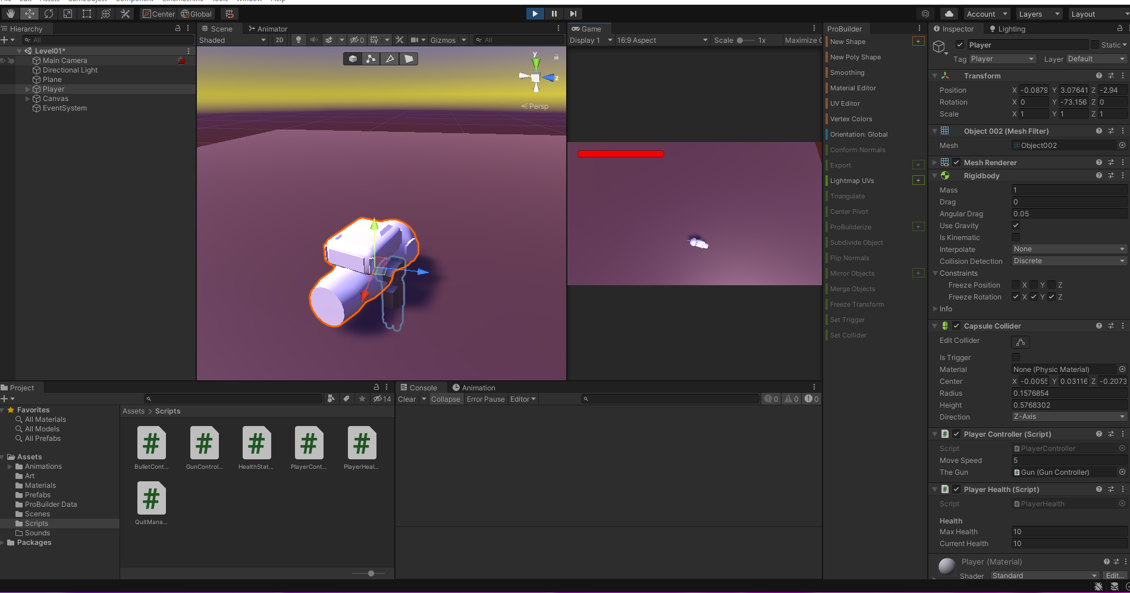
Task: Disable Freeze Rotation Y
Action: pyautogui.click(x=1034, y=296)
